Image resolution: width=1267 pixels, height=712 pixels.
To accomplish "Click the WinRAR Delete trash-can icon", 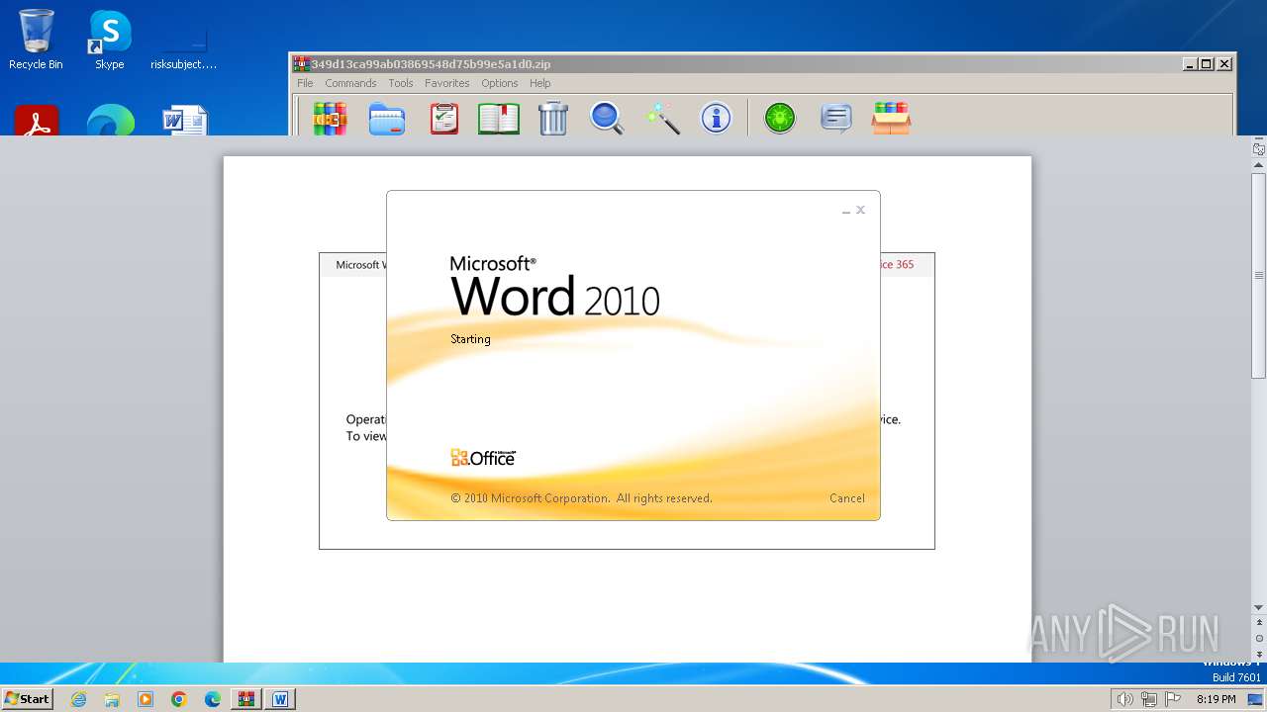I will (553, 118).
